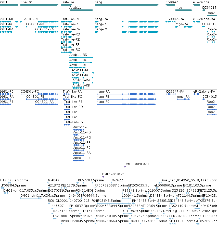The width and height of the screenshot is (217, 225).
Task: Click the Anxb11-RB transcript label
Action: point(81,85)
